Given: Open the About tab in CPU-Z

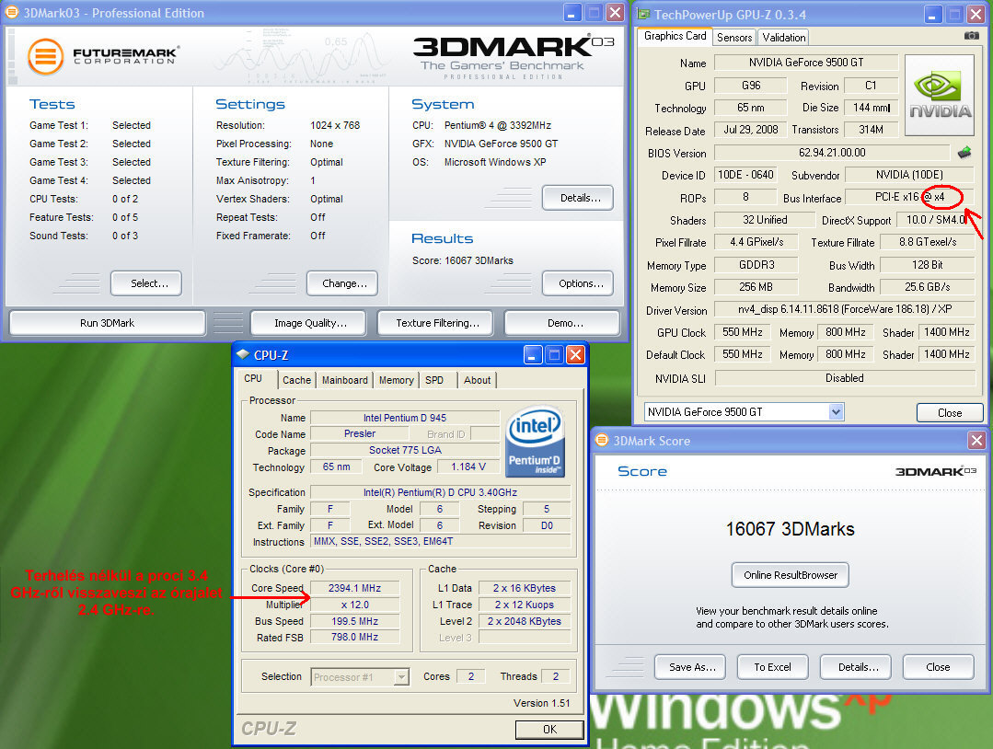Looking at the screenshot, I should (477, 380).
